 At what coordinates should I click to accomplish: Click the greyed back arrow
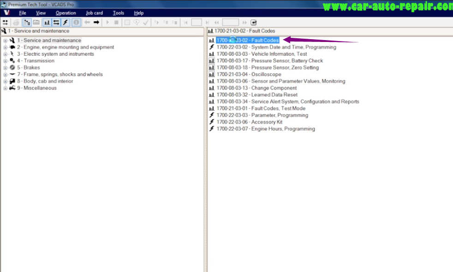pos(87,22)
